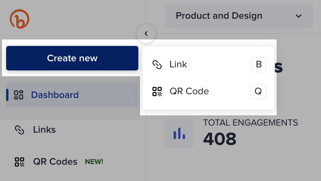Screen dimensions: 321x181
Task: Click the Create new button
Action: tap(72, 58)
